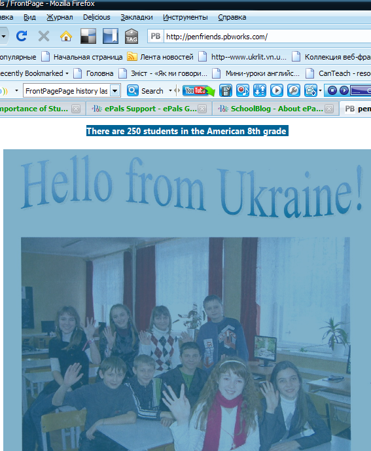Screen dimensions: 371x451
Task: Click the filmstrip video icon in toolbar
Action: pos(226,91)
